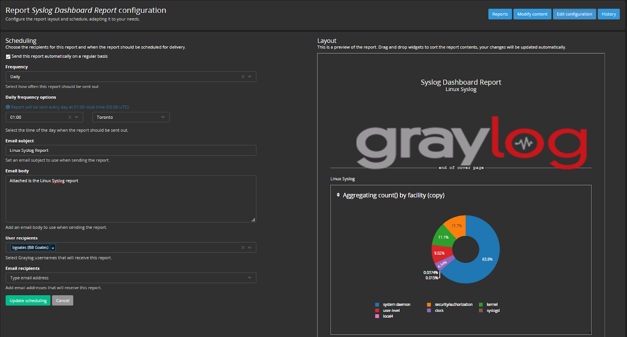Toggle send report automatically checkbox
Viewport: 627px width, 337px height.
[8, 57]
